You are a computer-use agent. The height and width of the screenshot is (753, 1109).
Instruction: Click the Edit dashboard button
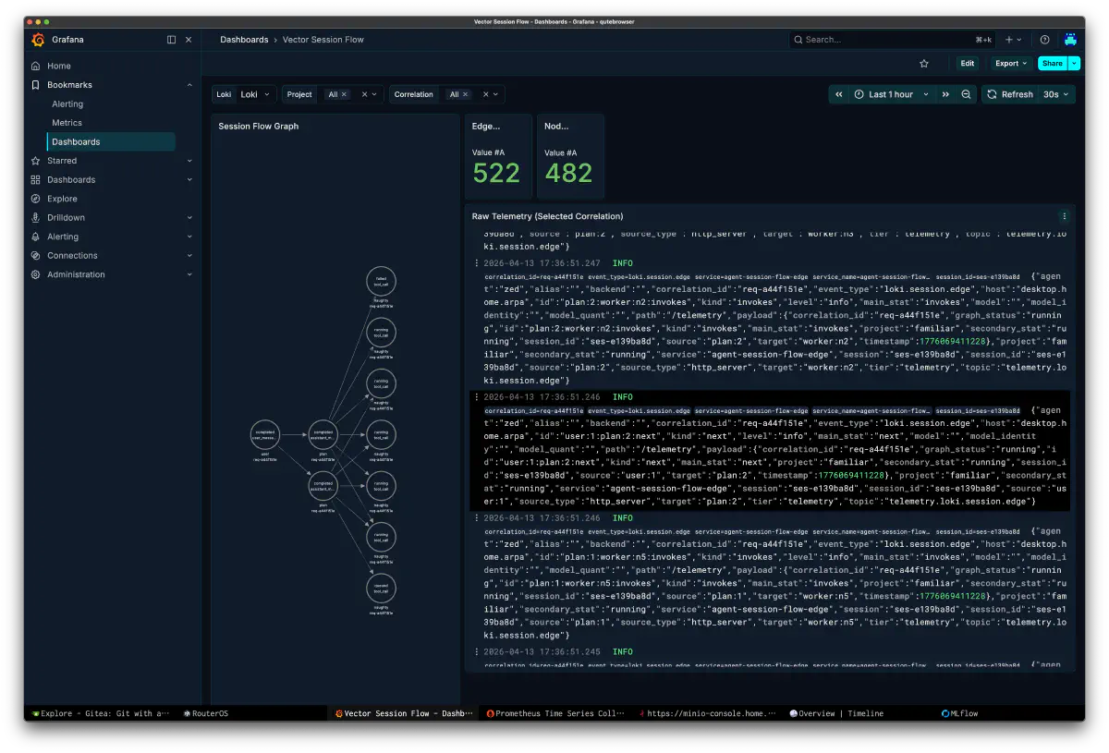coord(967,64)
